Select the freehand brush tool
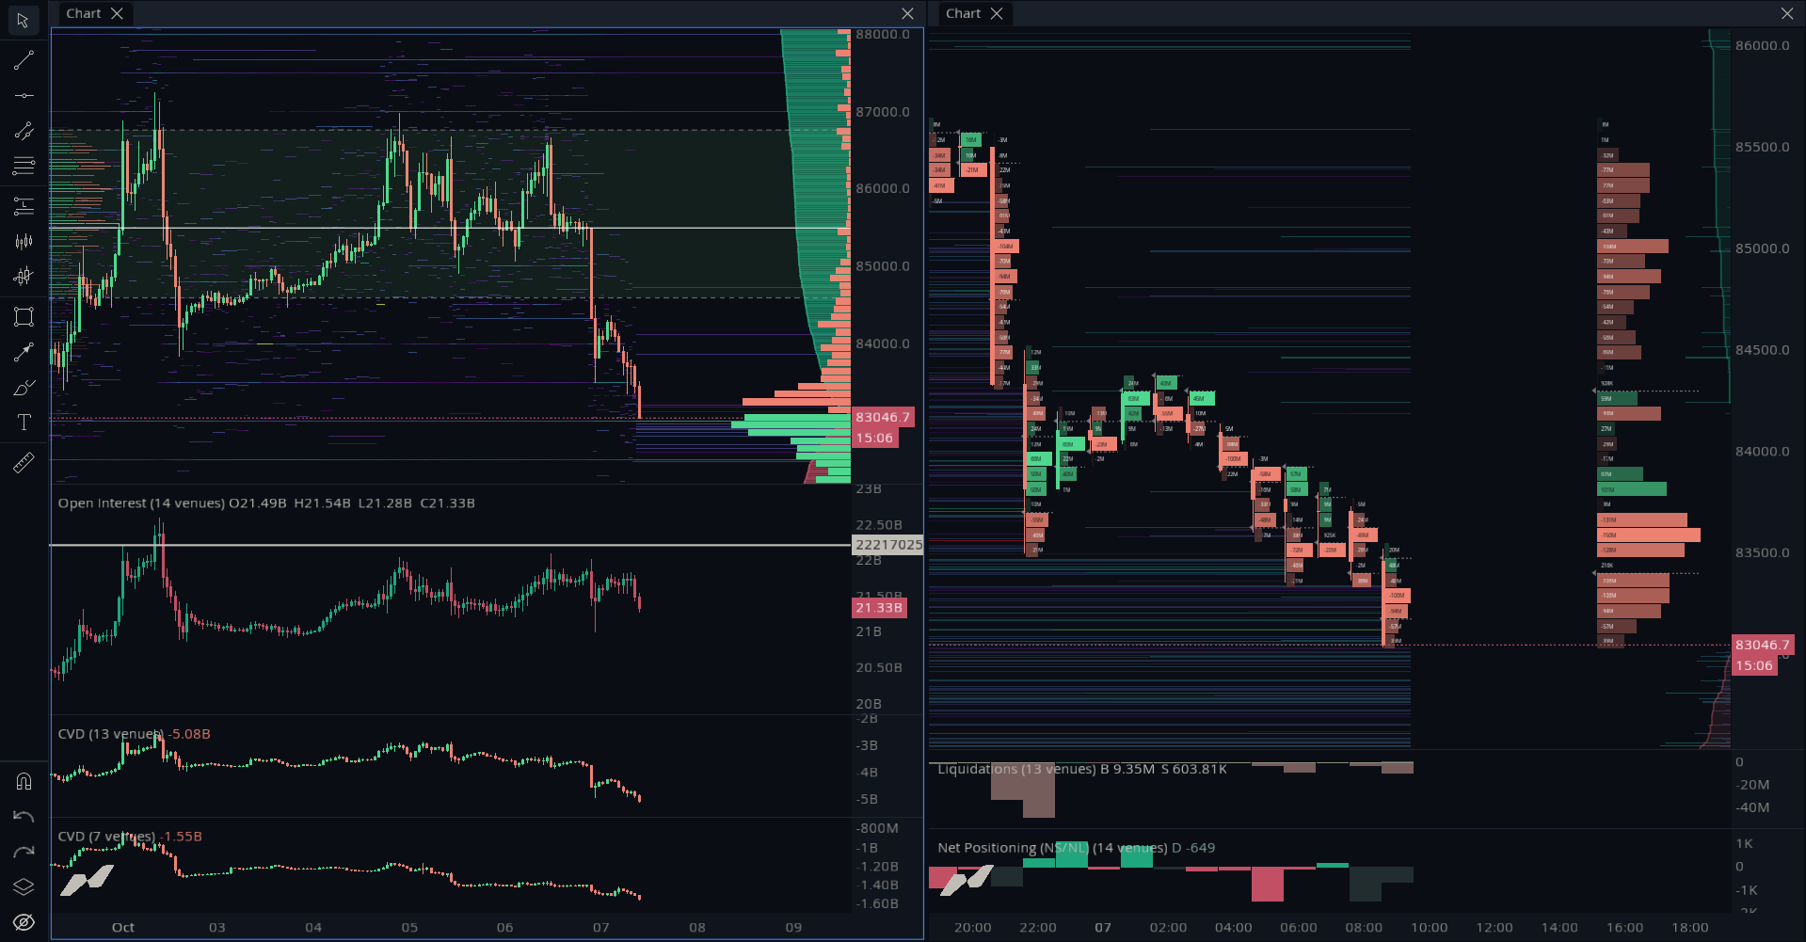 coord(24,388)
